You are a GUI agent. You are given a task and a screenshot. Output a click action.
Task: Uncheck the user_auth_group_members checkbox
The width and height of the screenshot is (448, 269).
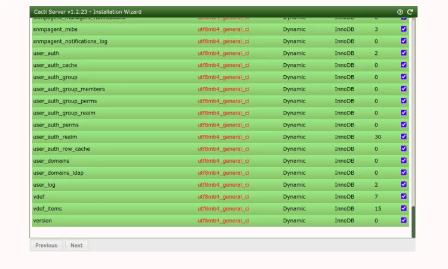point(404,89)
